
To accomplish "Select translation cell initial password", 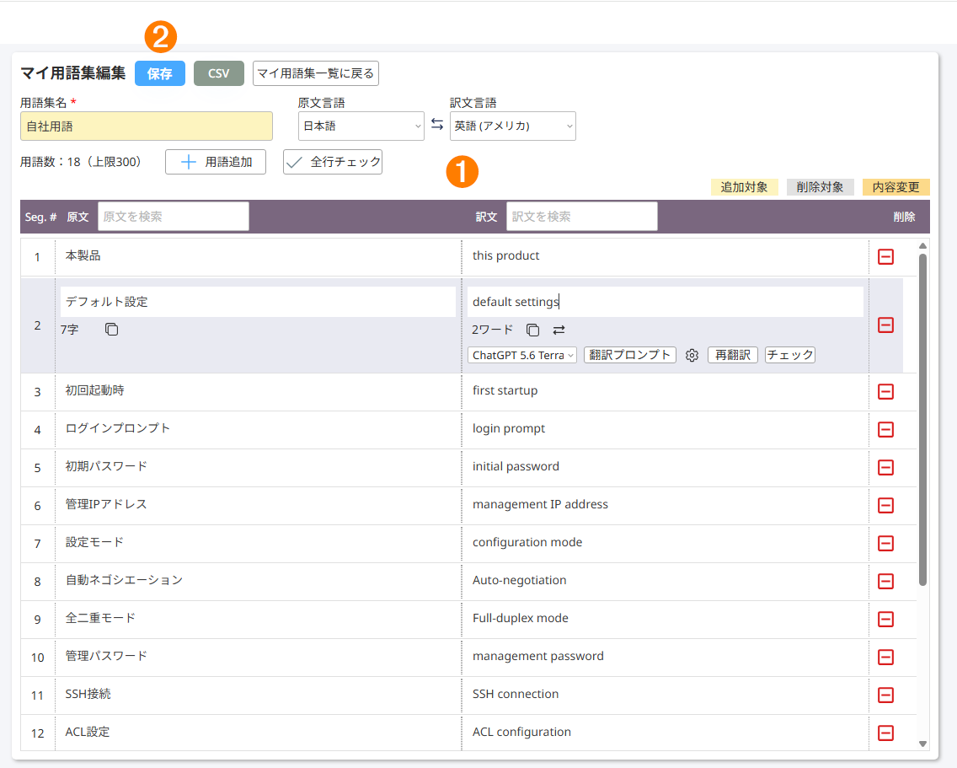I will point(666,467).
